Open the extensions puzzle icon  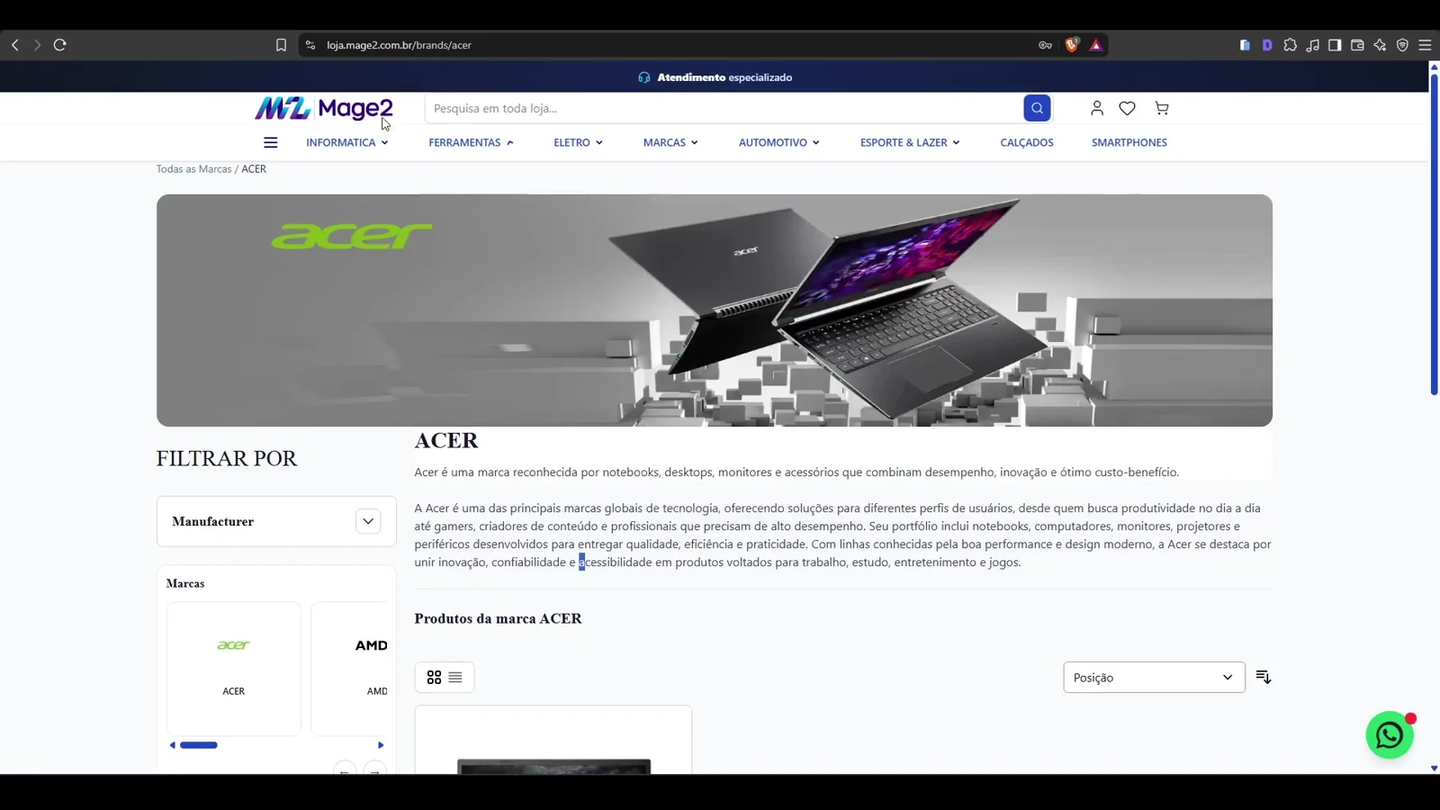[1291, 45]
